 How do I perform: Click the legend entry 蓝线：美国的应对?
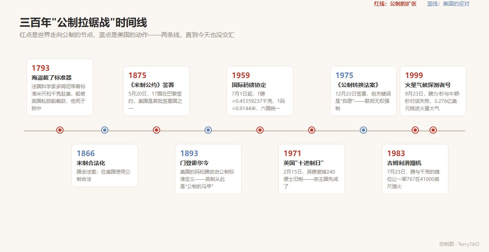pos(448,4)
